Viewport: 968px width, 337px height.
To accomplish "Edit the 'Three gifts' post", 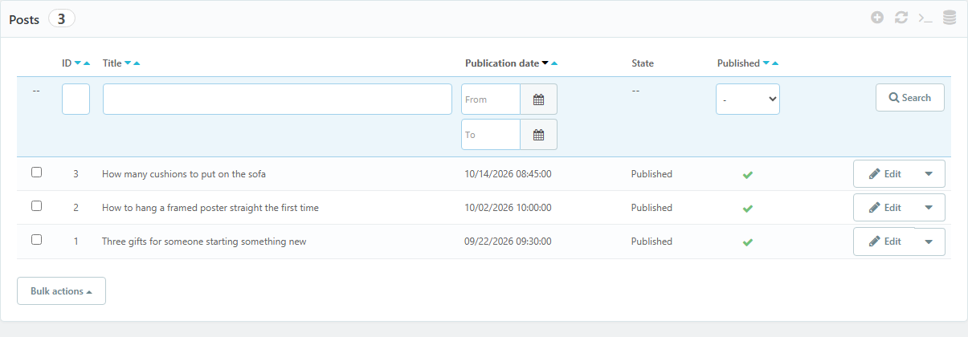I will (884, 242).
